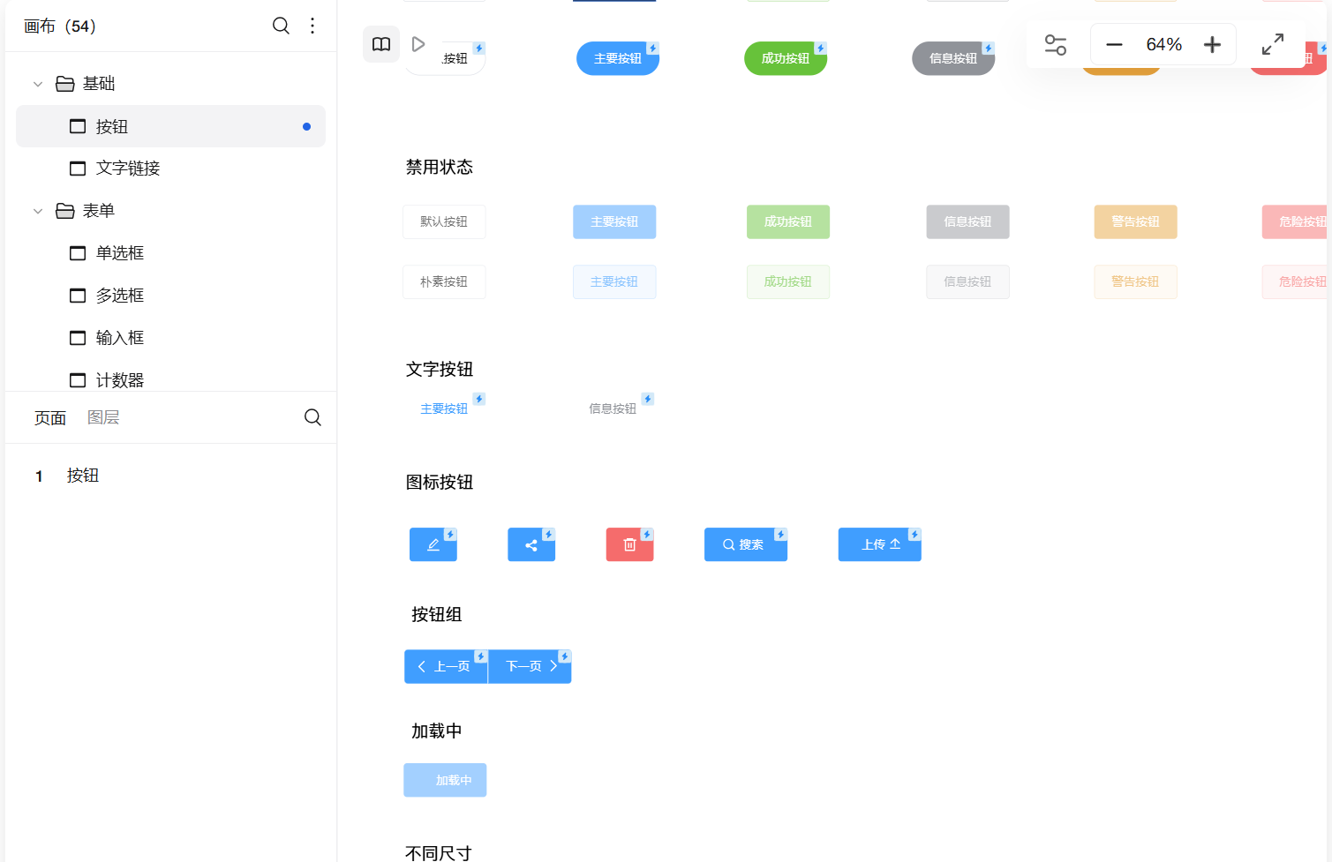Click the lightning badge on the trash button

pos(647,535)
